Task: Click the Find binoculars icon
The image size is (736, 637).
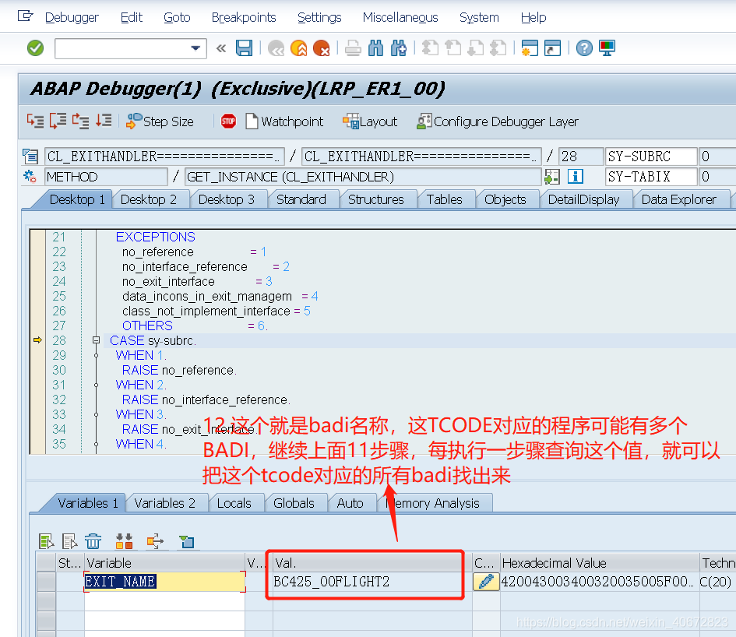Action: [x=376, y=48]
